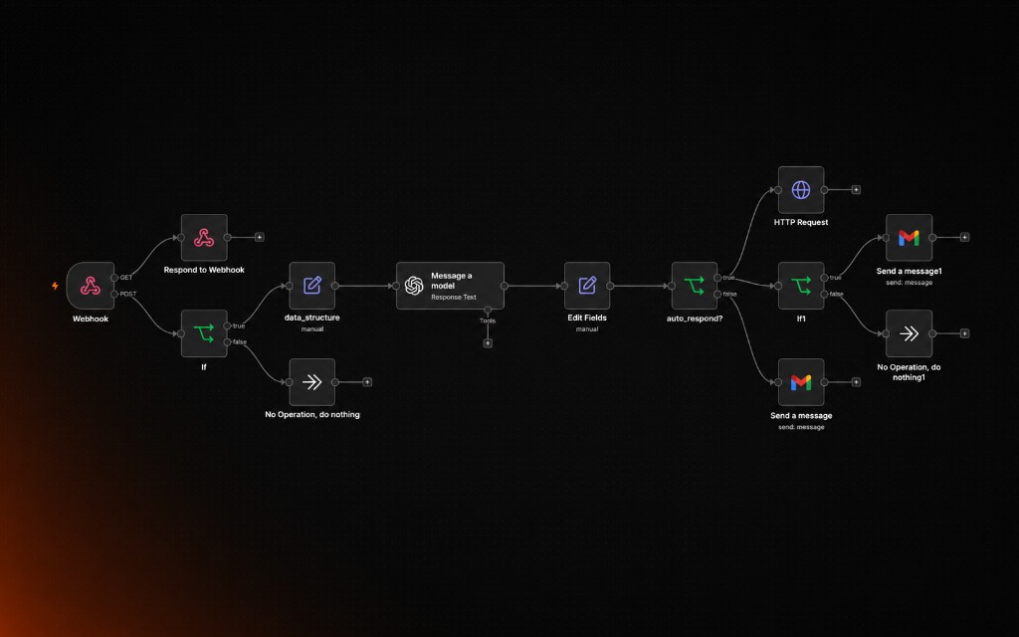The width and height of the screenshot is (1019, 637).
Task: Open the auto_respond? branch node
Action: [694, 286]
